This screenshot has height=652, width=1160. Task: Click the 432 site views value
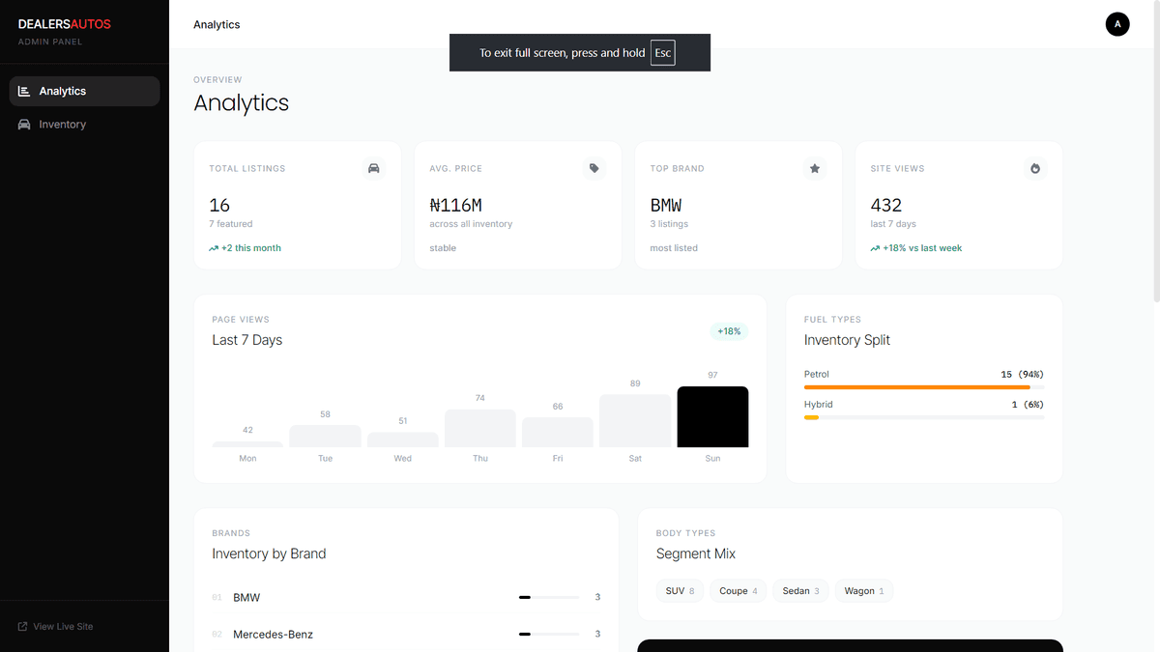point(886,205)
